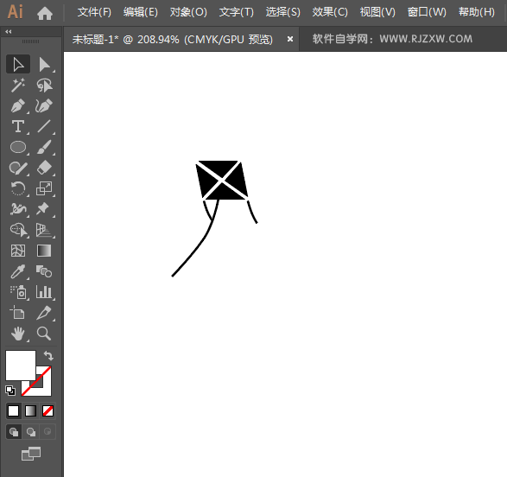The image size is (507, 477).
Task: Switch to Draw Behind mode
Action: pyautogui.click(x=31, y=432)
